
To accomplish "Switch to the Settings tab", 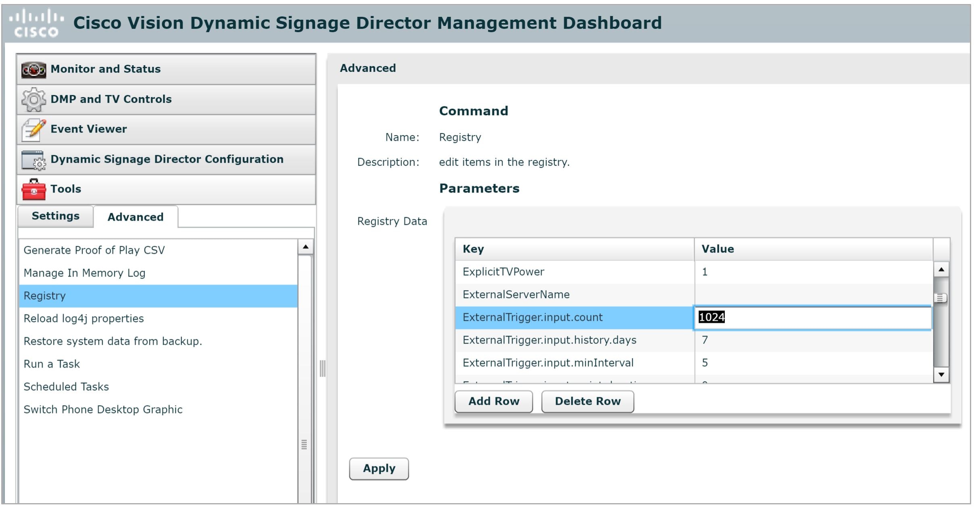I will click(56, 216).
